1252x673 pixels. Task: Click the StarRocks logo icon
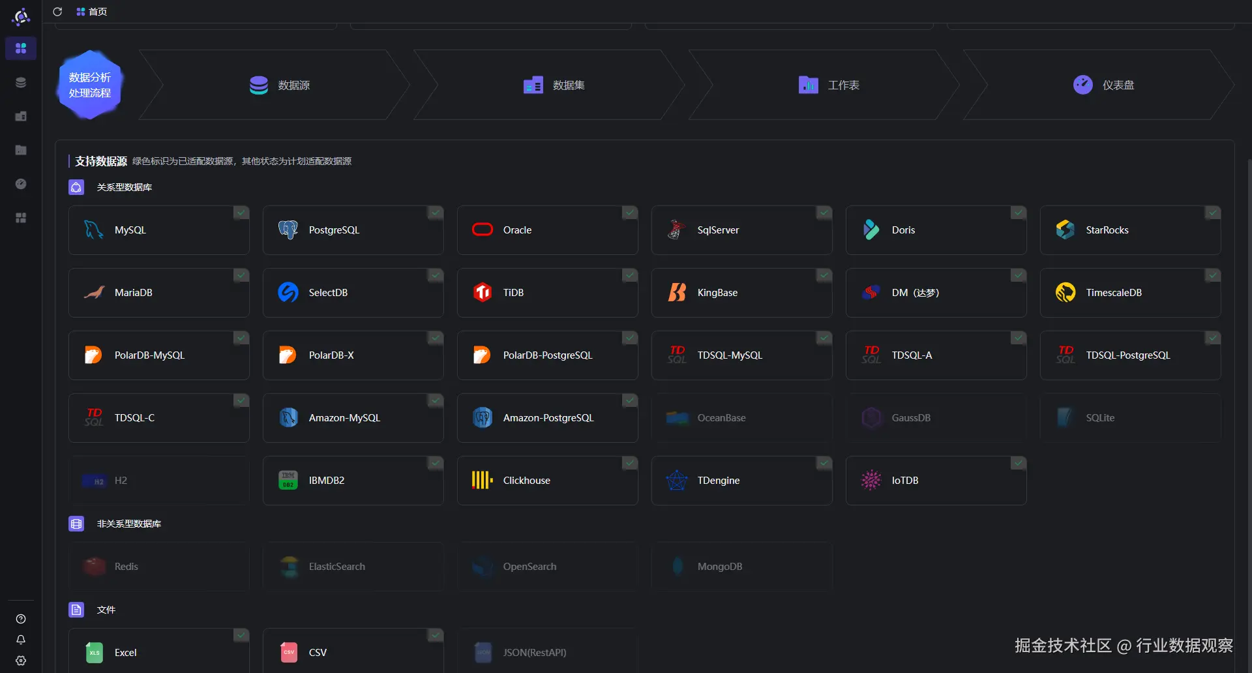click(x=1065, y=230)
